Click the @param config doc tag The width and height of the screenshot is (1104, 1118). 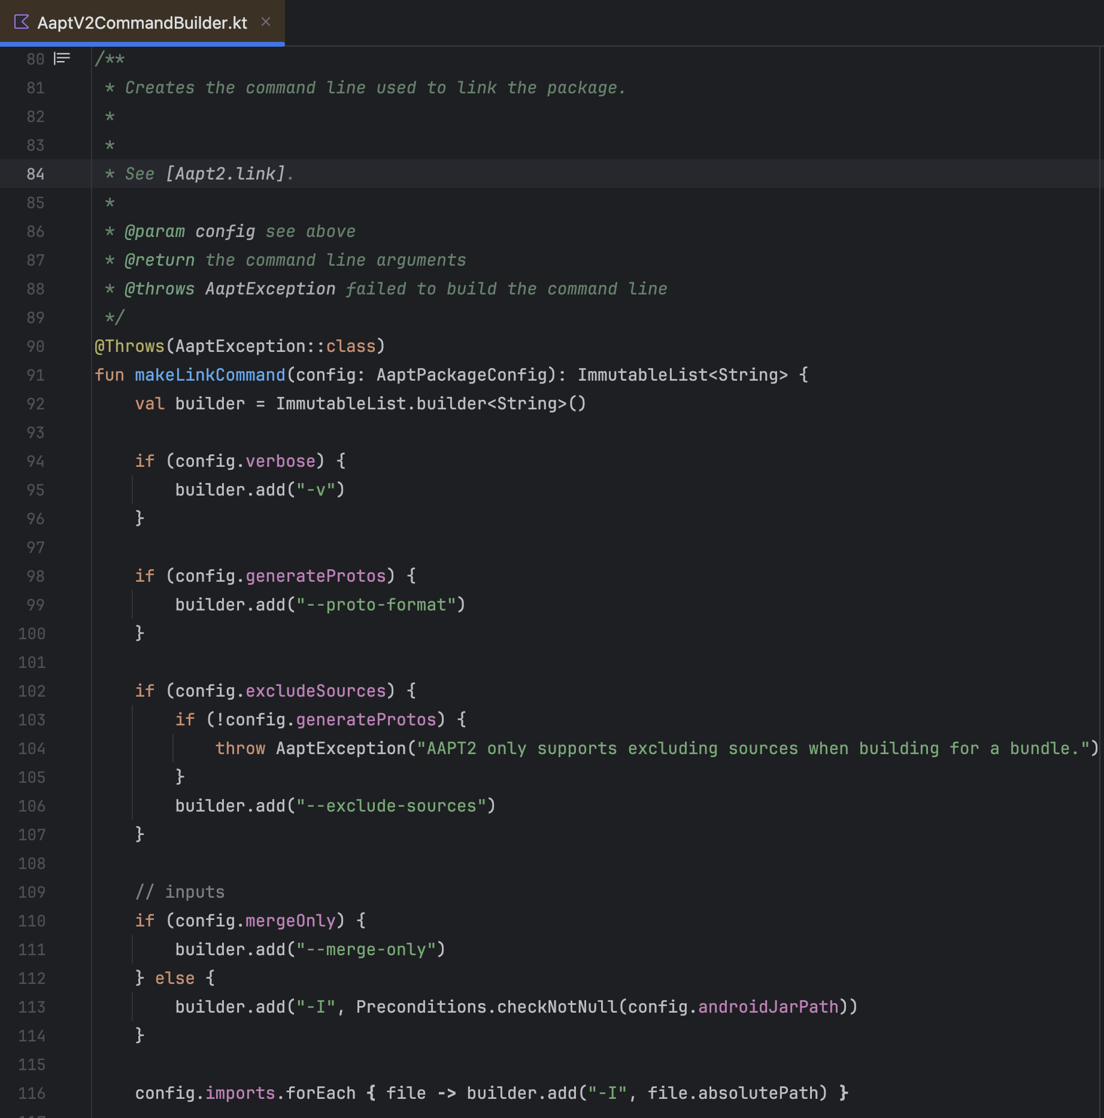pos(190,231)
